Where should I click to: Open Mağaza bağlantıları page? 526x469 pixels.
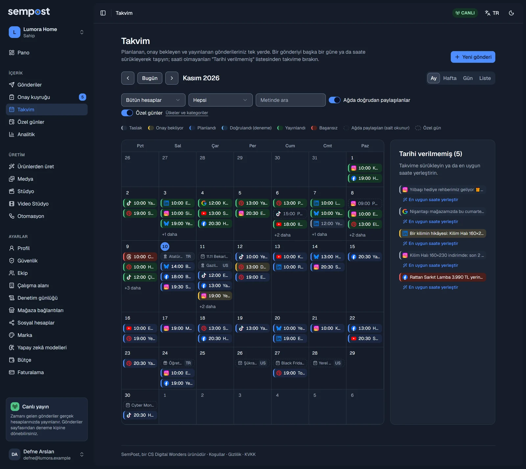click(x=47, y=310)
